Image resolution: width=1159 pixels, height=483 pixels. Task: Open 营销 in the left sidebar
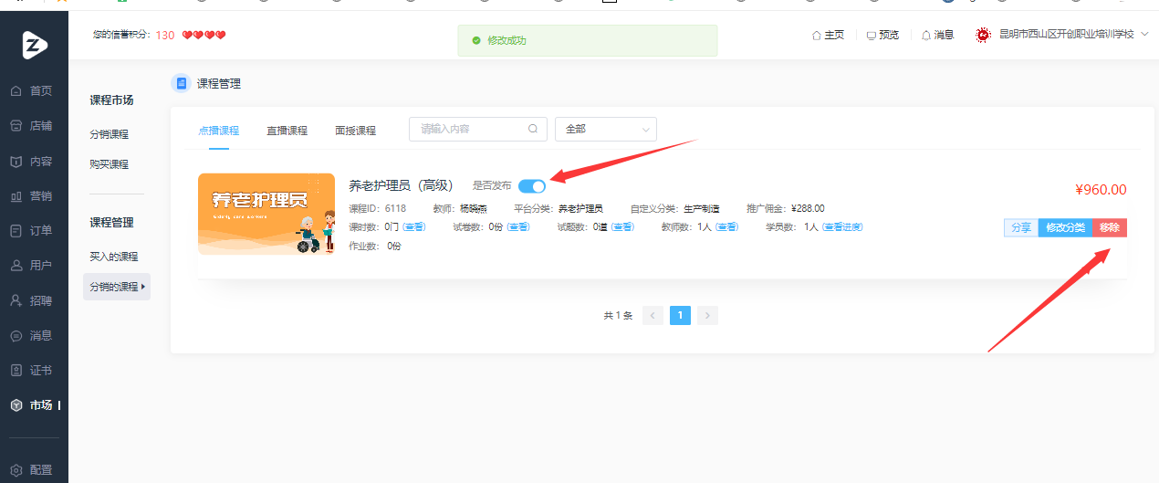click(x=33, y=195)
